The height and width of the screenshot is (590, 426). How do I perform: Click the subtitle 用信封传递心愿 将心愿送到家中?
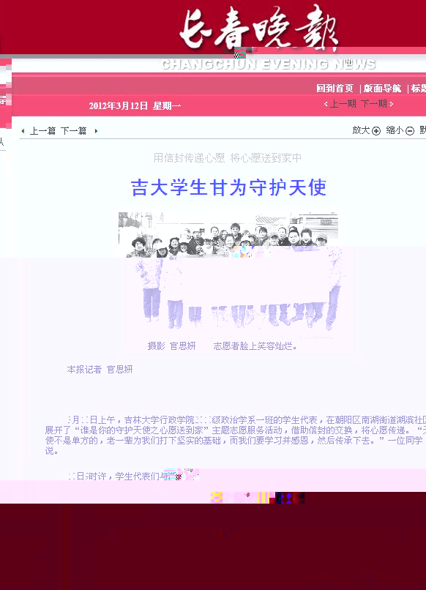(x=228, y=157)
